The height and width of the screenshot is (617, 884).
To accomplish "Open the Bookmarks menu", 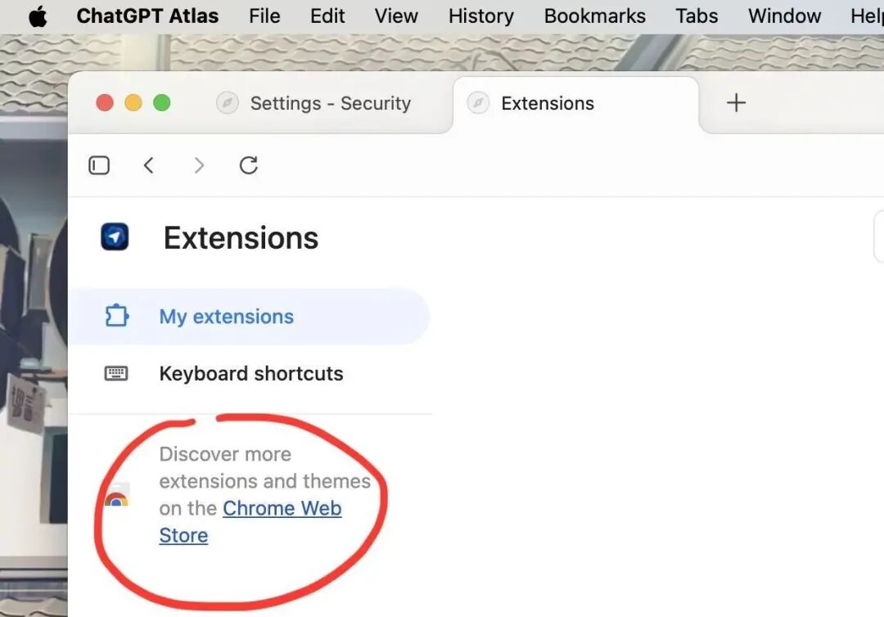I will coord(594,16).
